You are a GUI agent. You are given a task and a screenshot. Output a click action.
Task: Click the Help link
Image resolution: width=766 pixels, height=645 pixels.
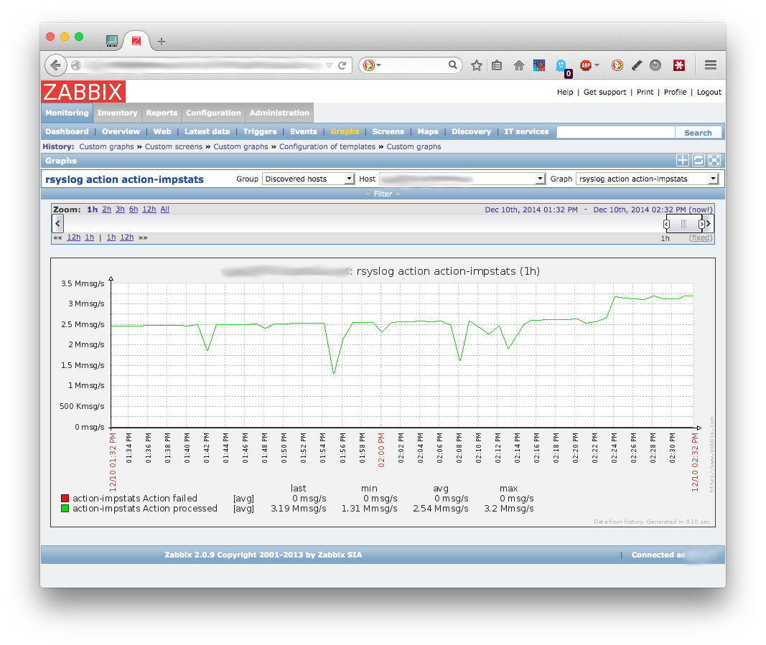[565, 92]
